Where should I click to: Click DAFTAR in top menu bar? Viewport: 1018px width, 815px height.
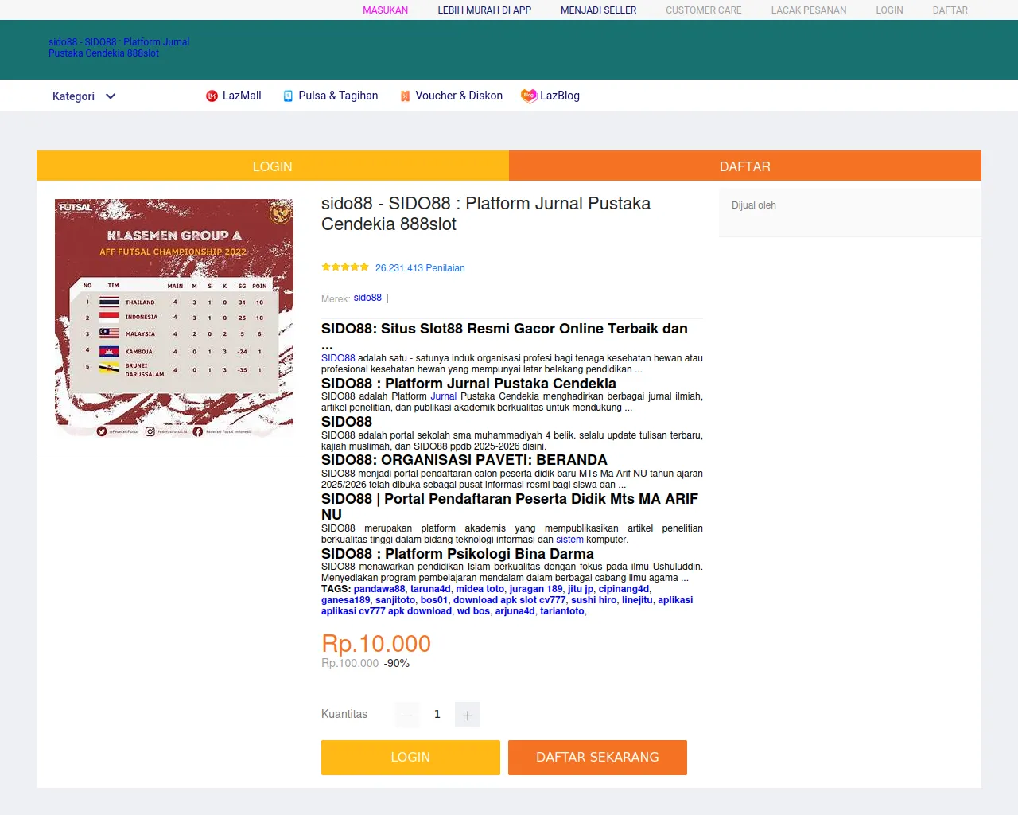pyautogui.click(x=950, y=10)
